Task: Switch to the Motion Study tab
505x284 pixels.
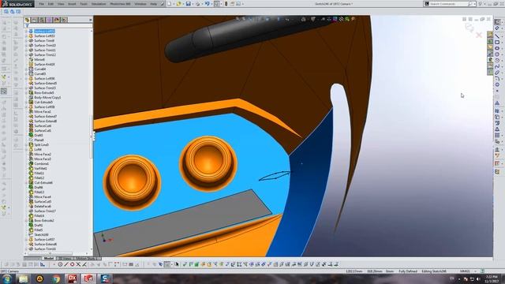Action: tap(85, 258)
